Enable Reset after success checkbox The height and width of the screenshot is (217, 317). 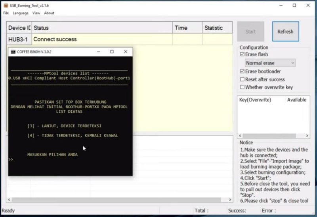(x=242, y=79)
